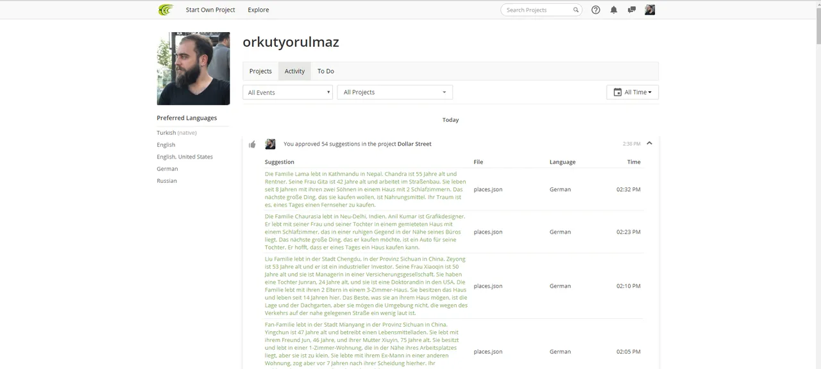Click Russian in Preferred Languages
821x369 pixels.
(167, 181)
